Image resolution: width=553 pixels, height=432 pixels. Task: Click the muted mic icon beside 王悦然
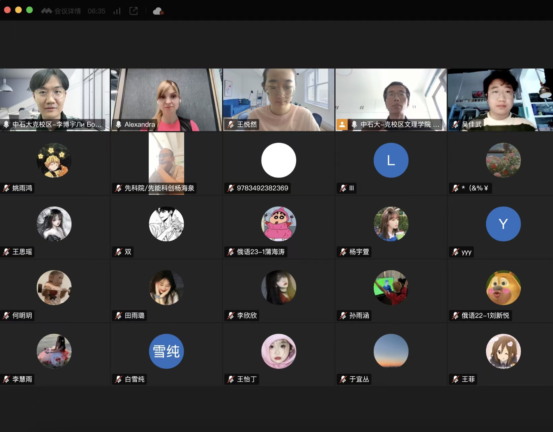coord(231,125)
